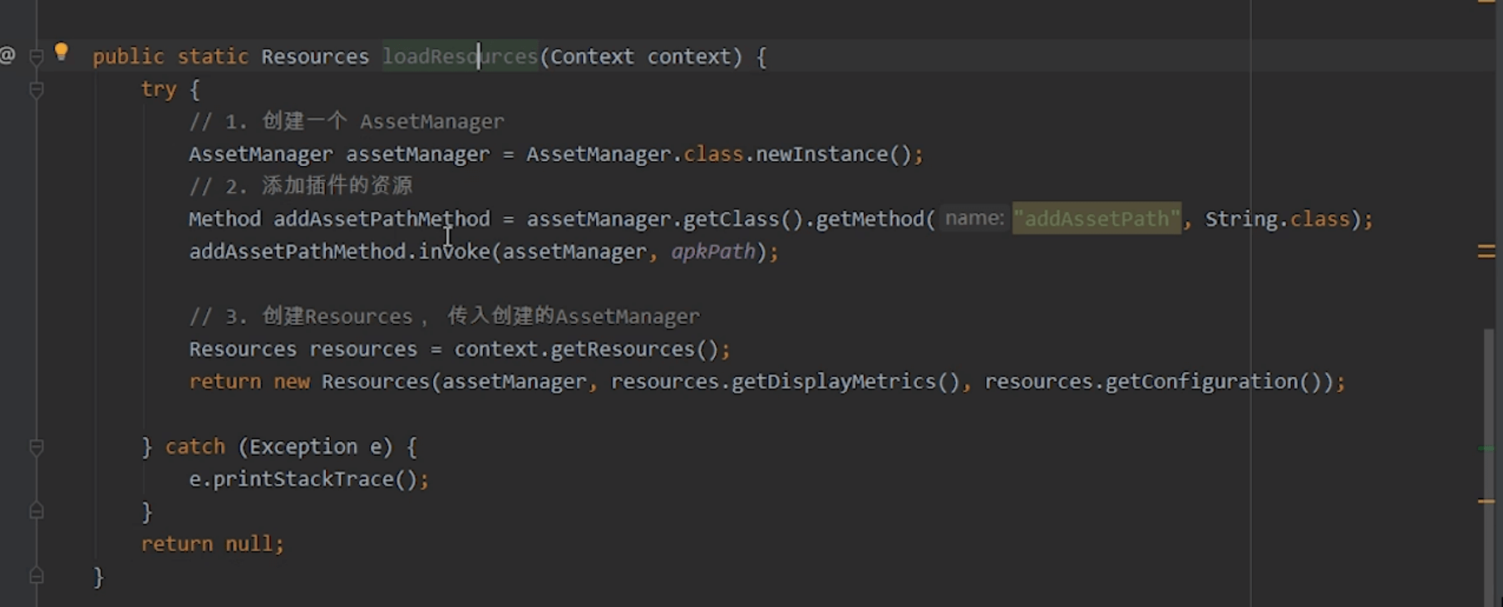
Task: Click context.getResources() expression
Action: 586,349
